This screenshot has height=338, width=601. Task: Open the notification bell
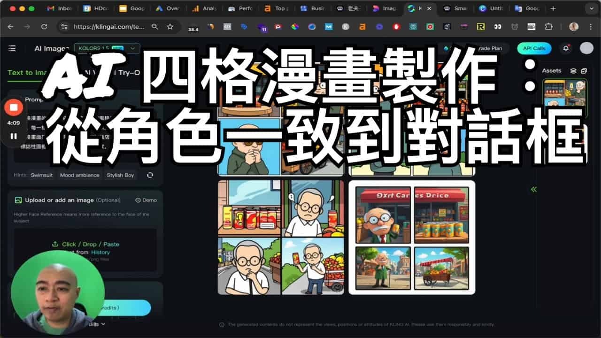566,48
